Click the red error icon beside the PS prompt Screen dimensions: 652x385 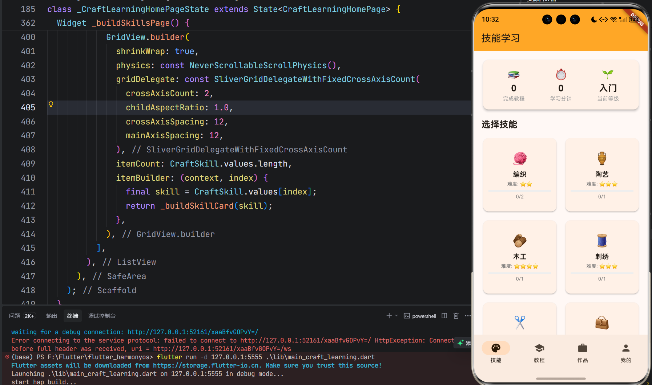(x=7, y=357)
